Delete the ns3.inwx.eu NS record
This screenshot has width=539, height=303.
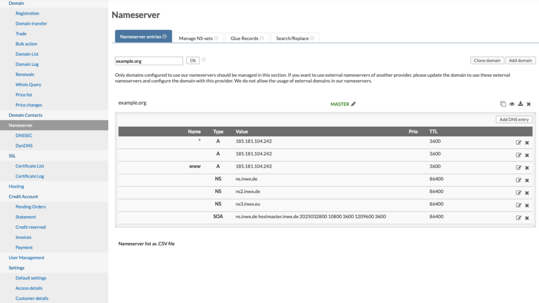coord(527,205)
